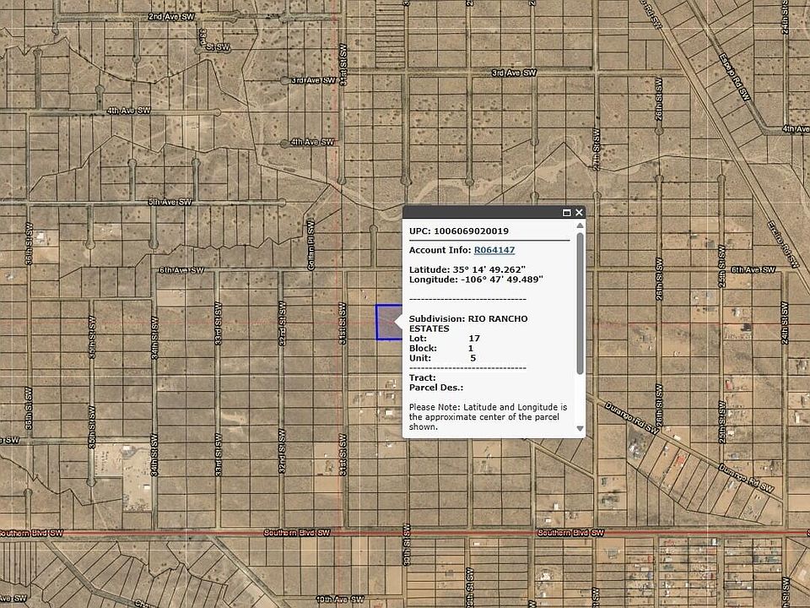Screen dimensions: 810x608
Task: Click the Subdivision RIO RANCHO ESTATES text
Action: tap(468, 323)
